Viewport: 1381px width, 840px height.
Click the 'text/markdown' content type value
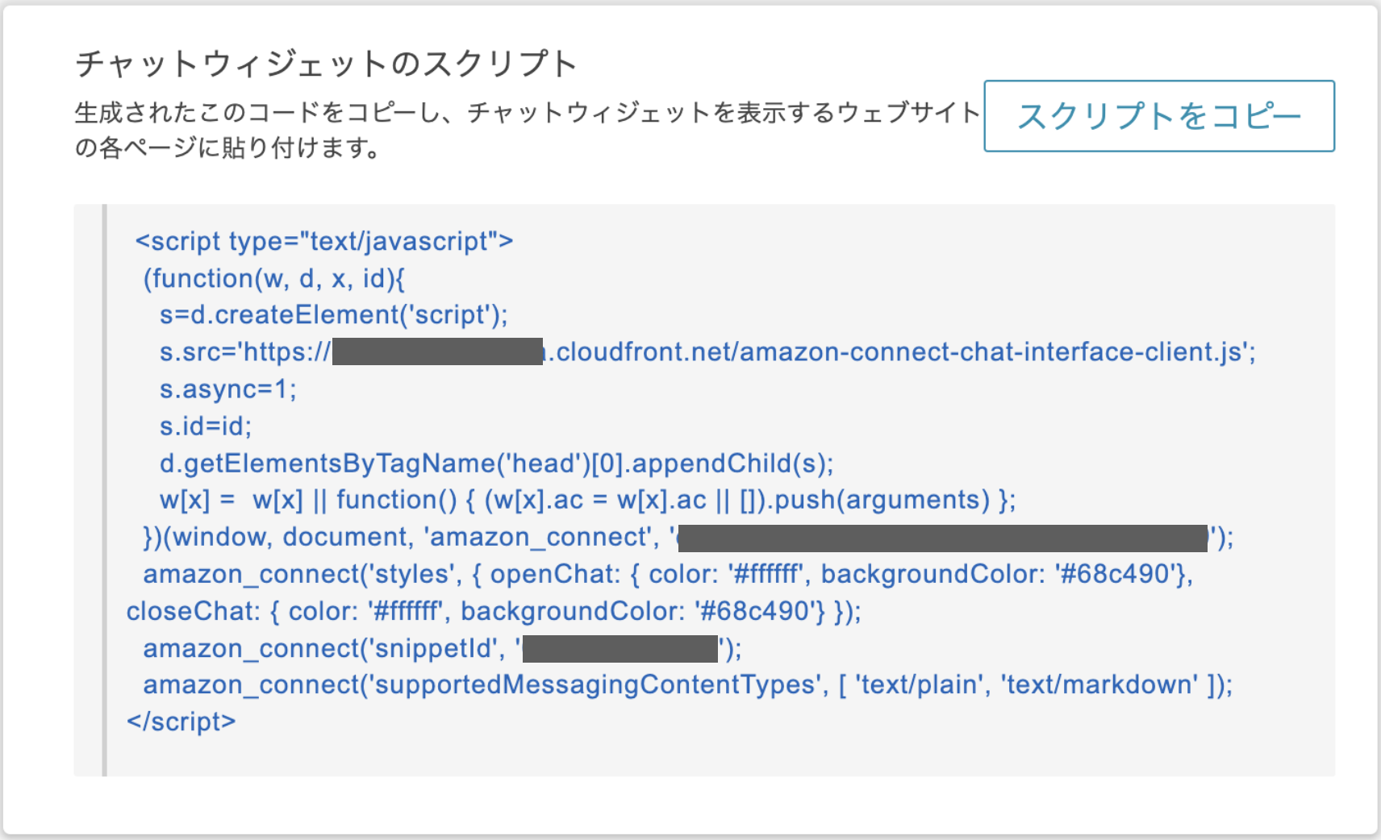tap(1097, 685)
